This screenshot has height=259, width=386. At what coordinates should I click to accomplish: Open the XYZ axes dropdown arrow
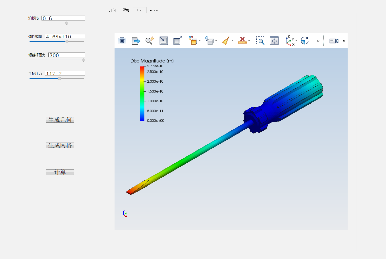296,41
